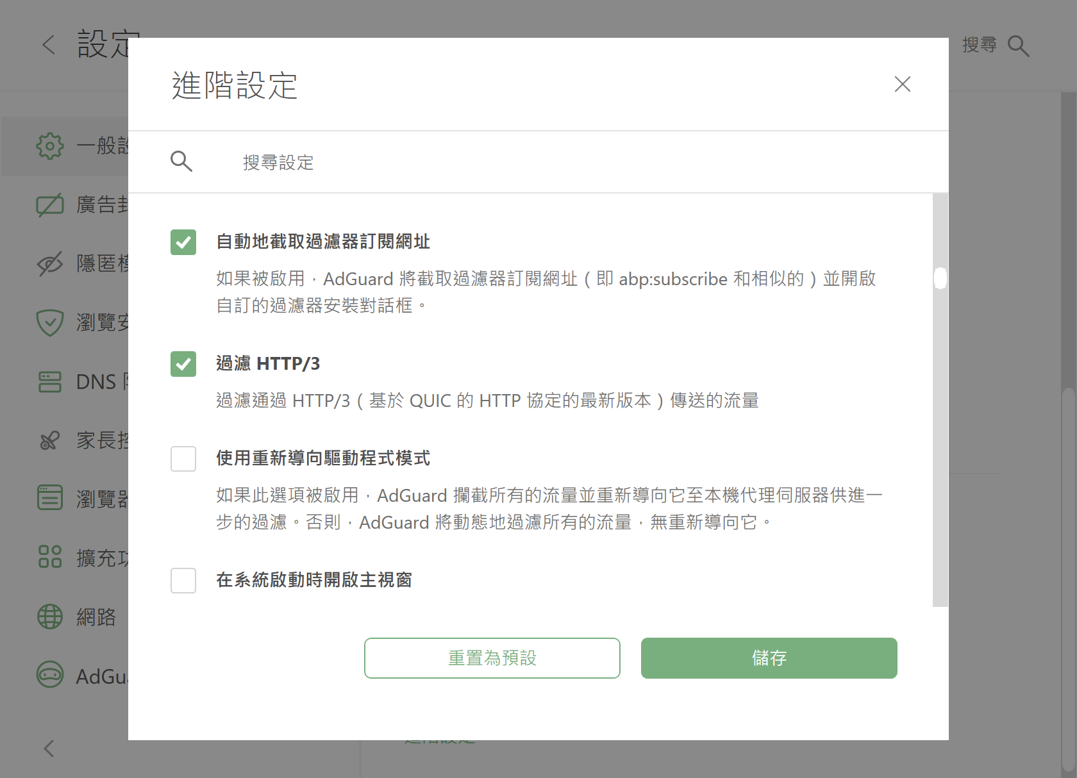
Task: Click the dialog's vertical scrollbar thumb
Action: 940,278
